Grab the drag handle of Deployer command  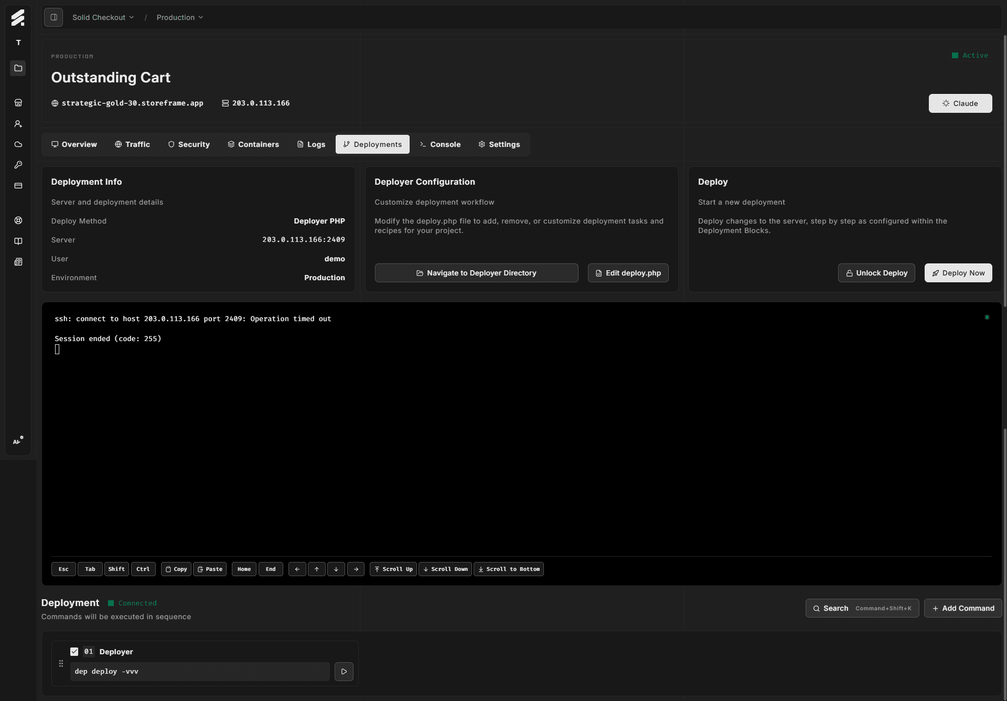61,664
